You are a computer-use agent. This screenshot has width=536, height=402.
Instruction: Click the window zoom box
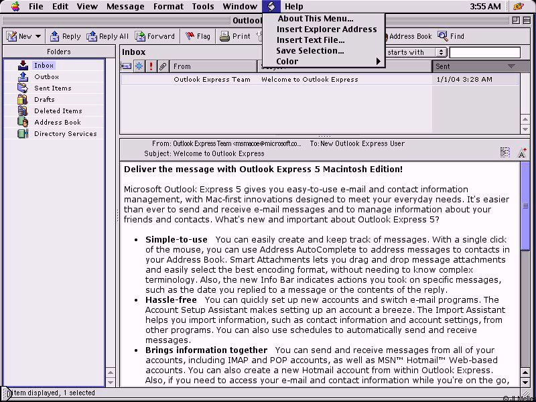click(515, 21)
